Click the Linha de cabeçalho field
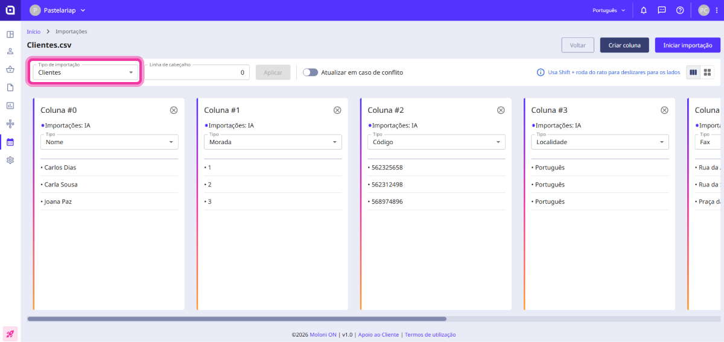The height and width of the screenshot is (342, 724). (197, 72)
